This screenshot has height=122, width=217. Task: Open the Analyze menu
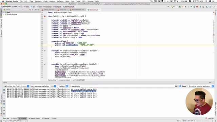[x=52, y=1]
